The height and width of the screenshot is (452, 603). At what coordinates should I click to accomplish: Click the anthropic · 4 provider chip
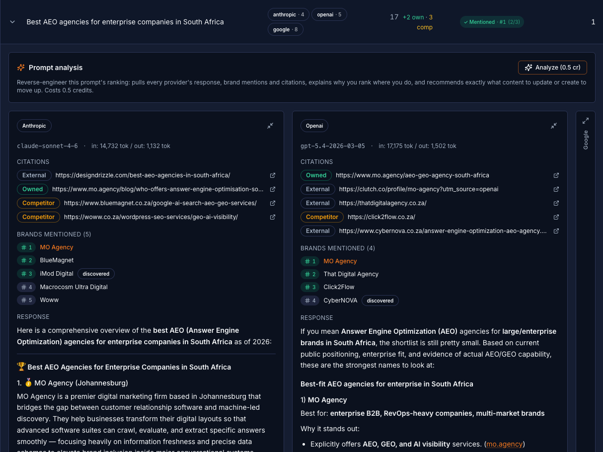click(289, 14)
